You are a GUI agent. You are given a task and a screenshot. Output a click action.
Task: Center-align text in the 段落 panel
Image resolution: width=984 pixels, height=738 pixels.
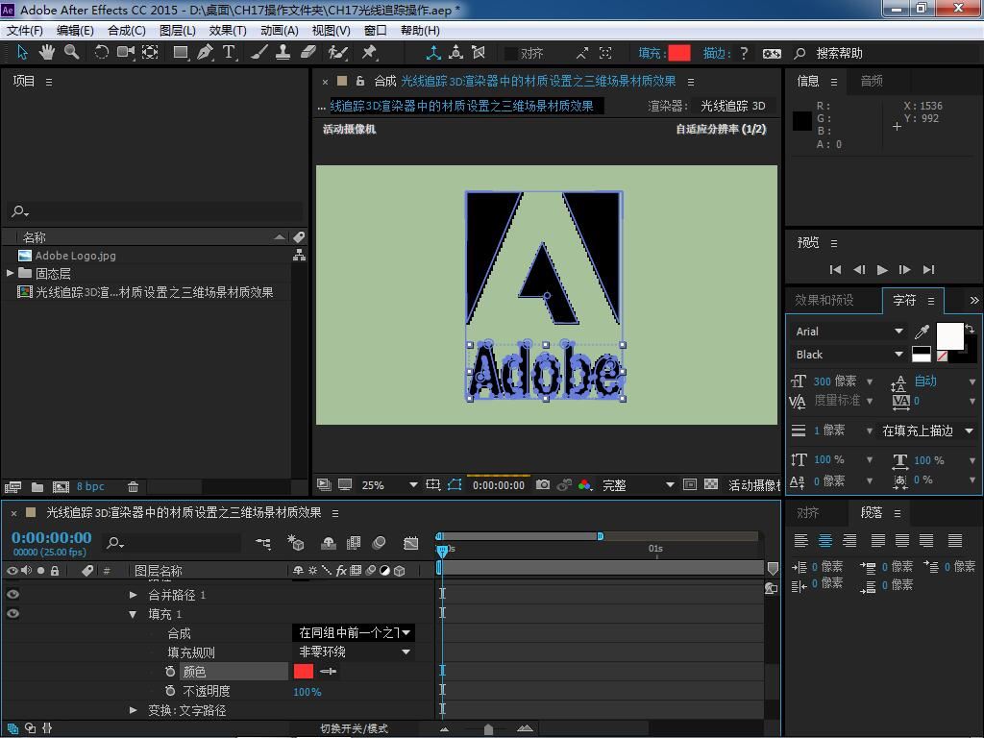[825, 540]
